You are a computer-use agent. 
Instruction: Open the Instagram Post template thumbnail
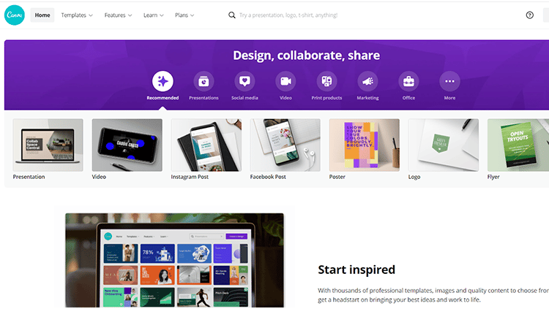click(x=206, y=145)
